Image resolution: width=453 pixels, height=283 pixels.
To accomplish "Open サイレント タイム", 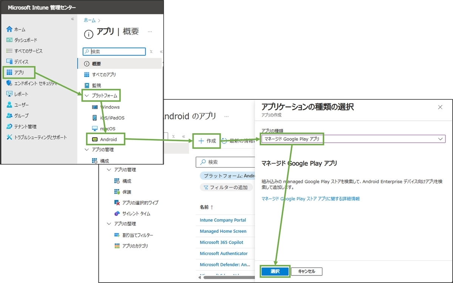I will coord(132,214).
